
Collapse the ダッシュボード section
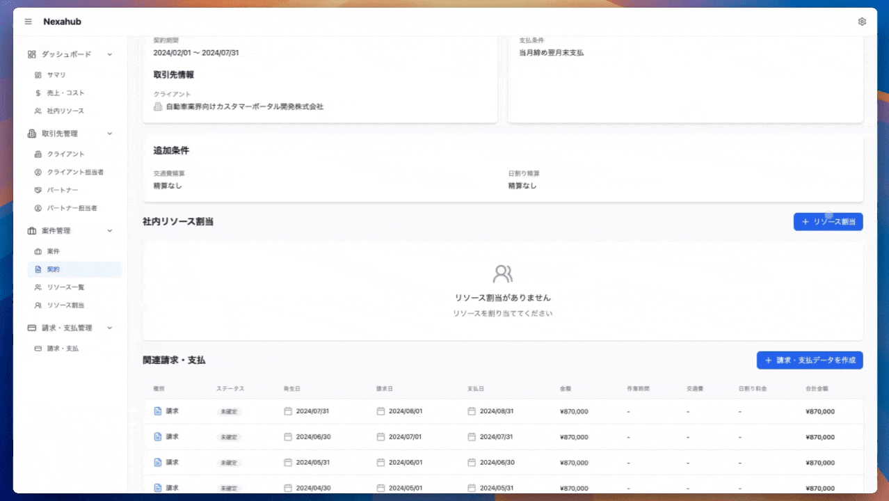[109, 54]
